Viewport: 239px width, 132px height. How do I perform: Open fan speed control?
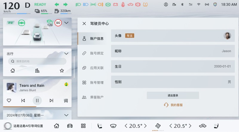tap(158, 126)
